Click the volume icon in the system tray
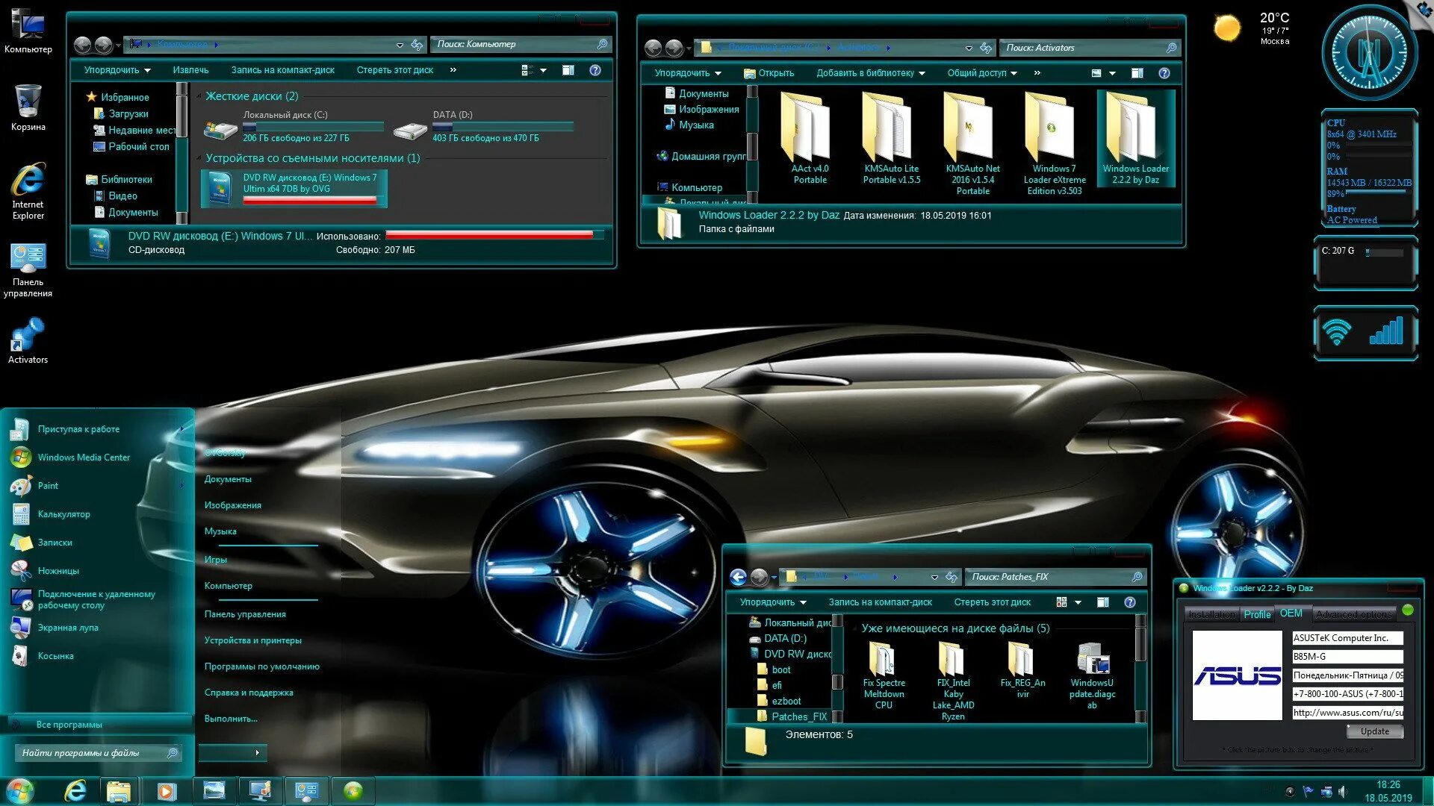 tap(1342, 791)
